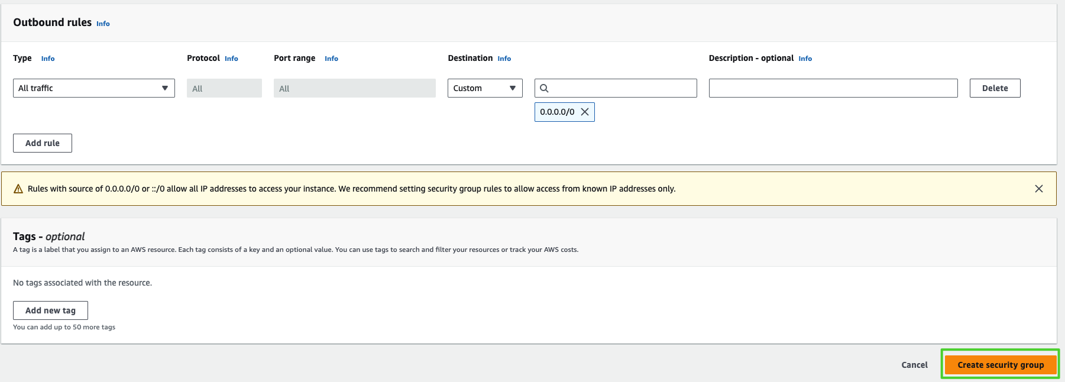Open Info link beside Protocol column
The width and height of the screenshot is (1065, 382).
click(231, 59)
